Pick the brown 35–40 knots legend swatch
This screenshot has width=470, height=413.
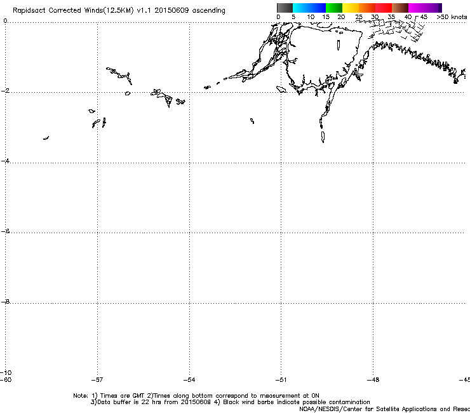pos(400,8)
